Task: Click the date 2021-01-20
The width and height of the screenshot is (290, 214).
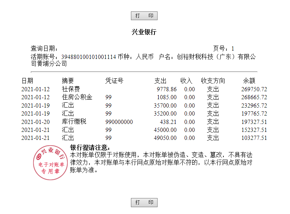Action: [x=35, y=122]
